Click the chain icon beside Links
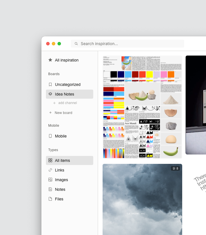The width and height of the screenshot is (206, 235). pyautogui.click(x=50, y=170)
